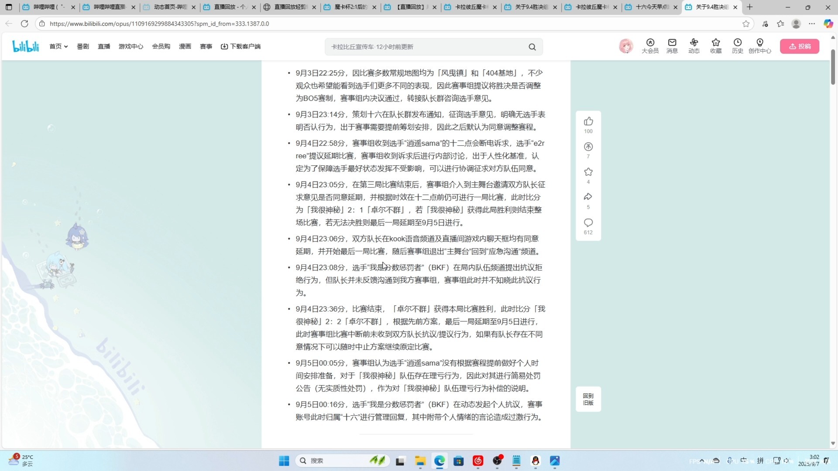
Task: Click 回到旧版 to return to old version
Action: click(x=588, y=399)
